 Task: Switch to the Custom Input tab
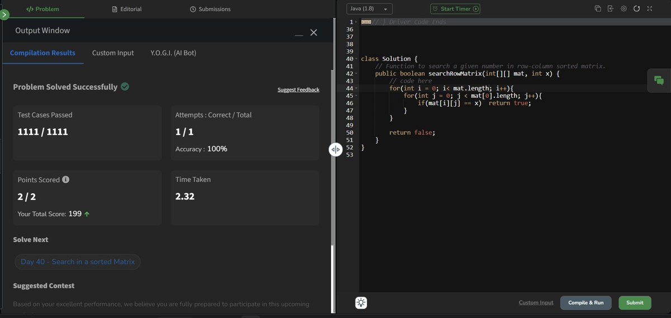pyautogui.click(x=113, y=53)
